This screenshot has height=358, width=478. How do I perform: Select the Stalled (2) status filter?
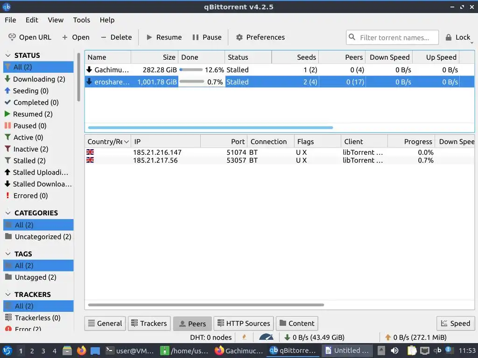38,161
